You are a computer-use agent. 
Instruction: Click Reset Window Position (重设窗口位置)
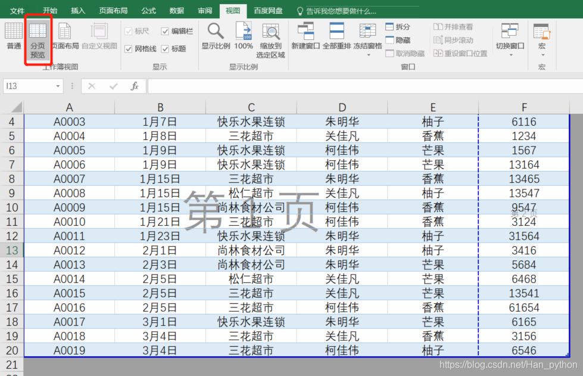tap(460, 54)
